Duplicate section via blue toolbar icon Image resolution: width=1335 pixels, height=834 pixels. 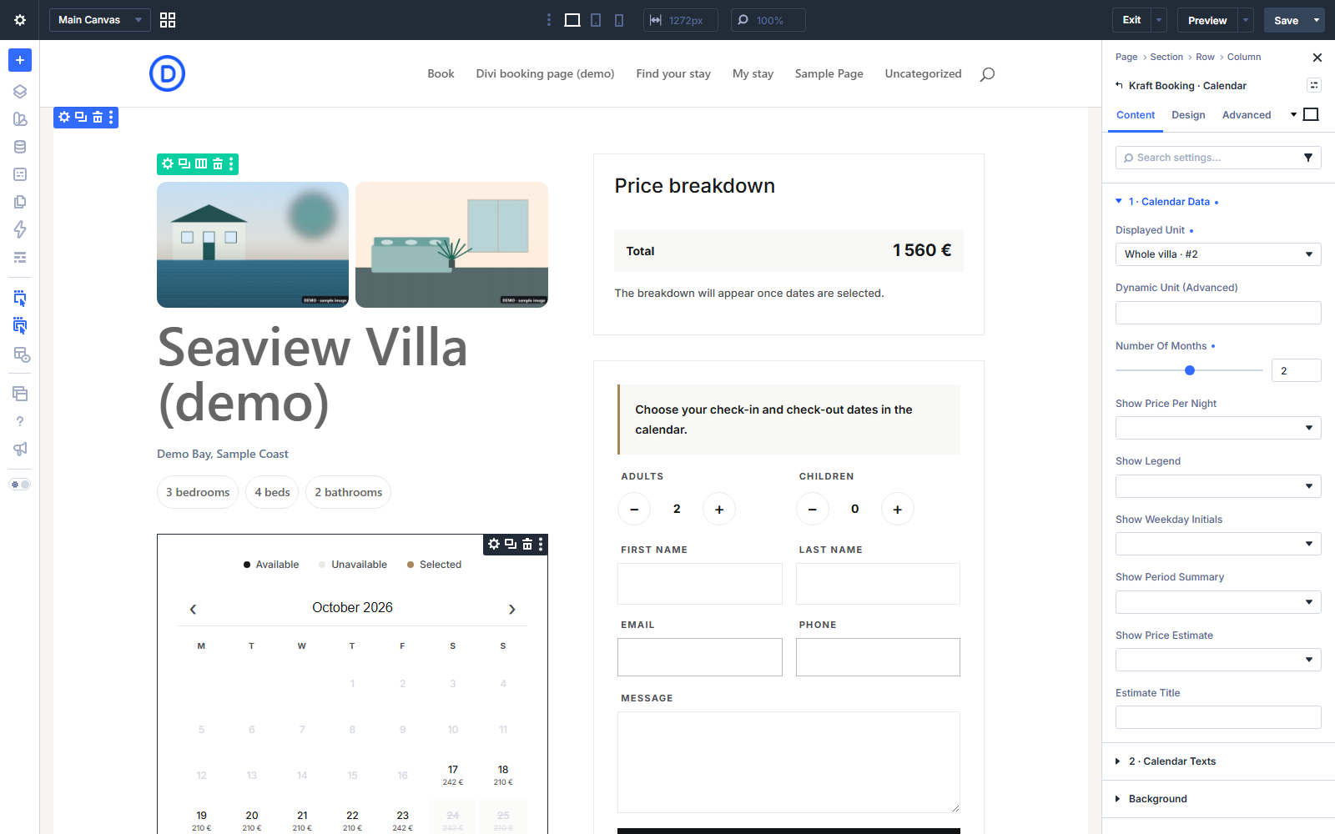click(81, 118)
